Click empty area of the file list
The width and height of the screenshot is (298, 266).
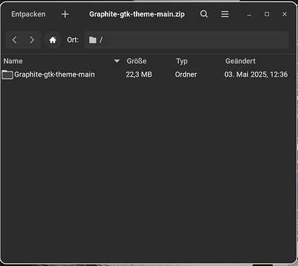[x=149, y=170]
